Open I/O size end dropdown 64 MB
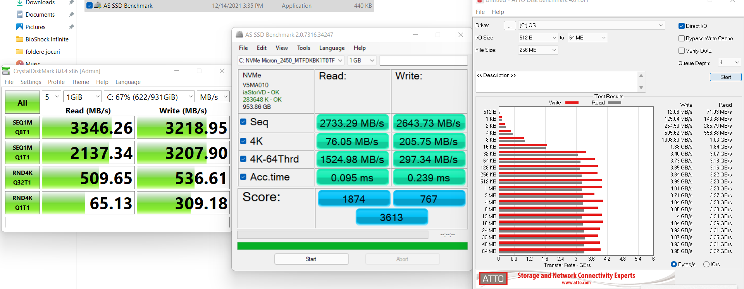 pos(587,38)
